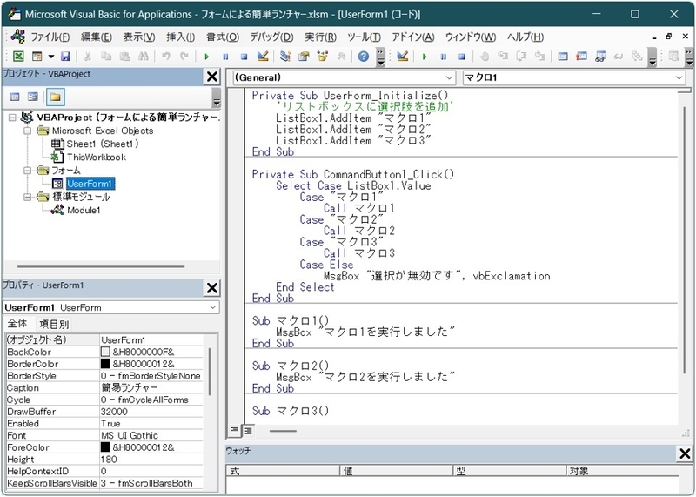
Task: Open the Object Browser icon
Action: (x=323, y=57)
